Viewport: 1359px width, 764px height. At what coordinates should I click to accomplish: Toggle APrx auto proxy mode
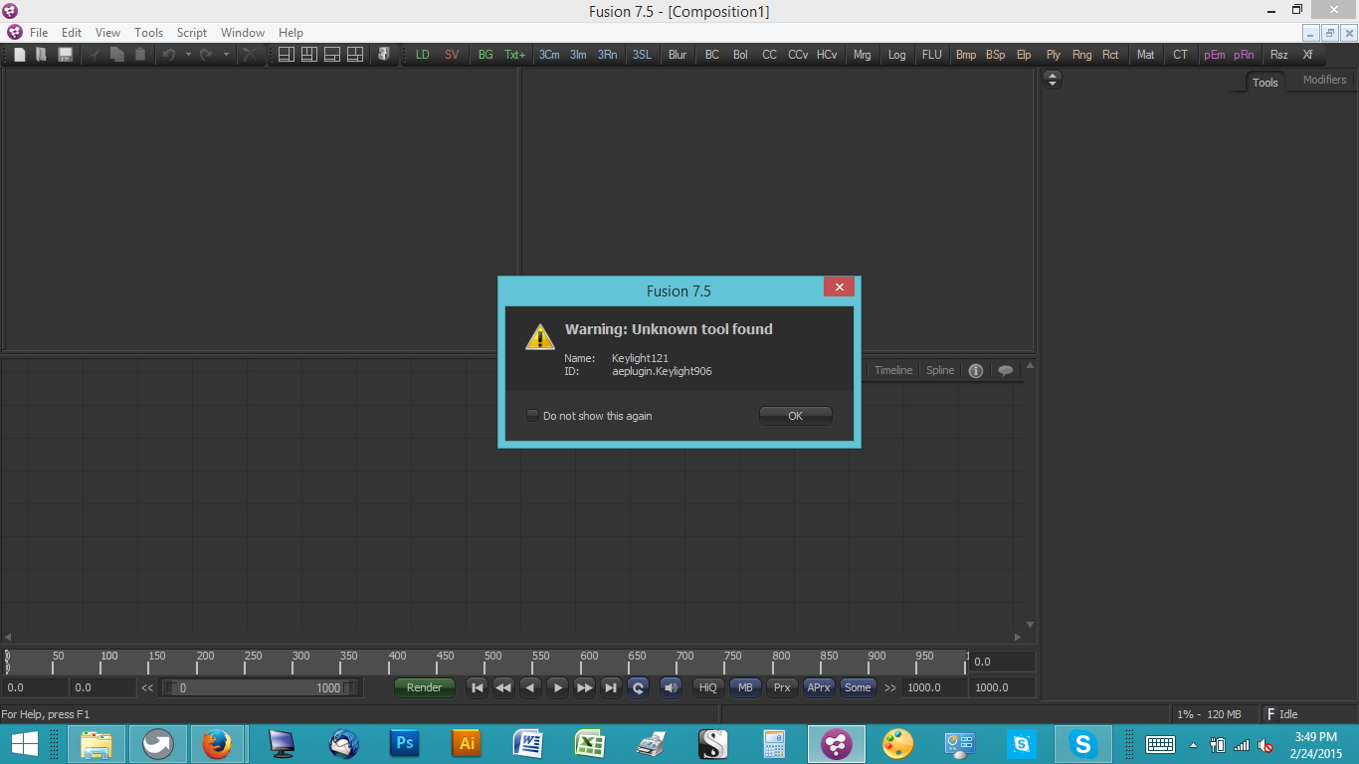819,687
